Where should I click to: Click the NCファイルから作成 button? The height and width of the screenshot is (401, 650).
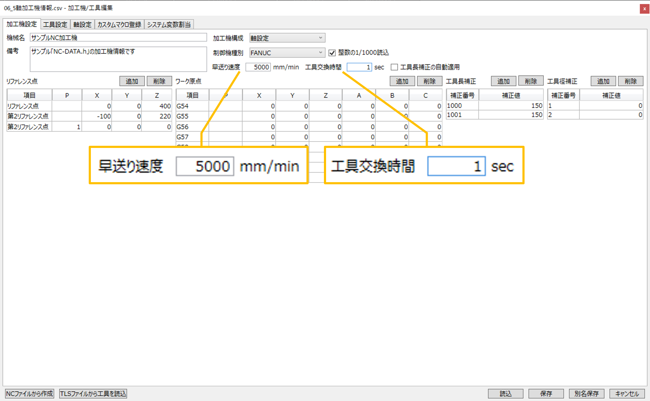(x=30, y=394)
